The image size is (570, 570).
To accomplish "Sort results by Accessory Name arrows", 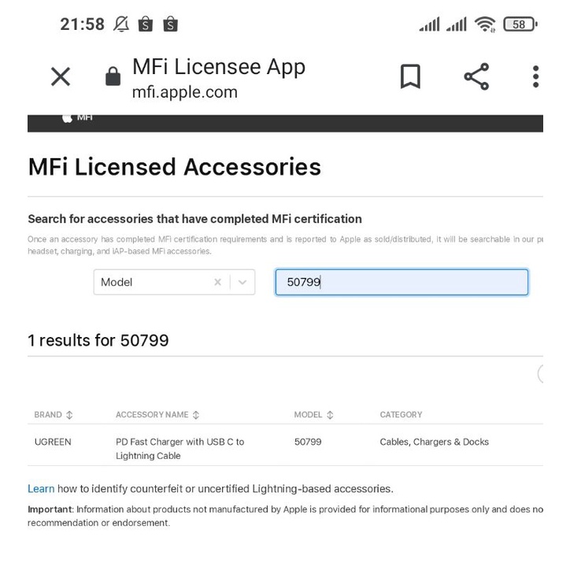I will 196,415.
